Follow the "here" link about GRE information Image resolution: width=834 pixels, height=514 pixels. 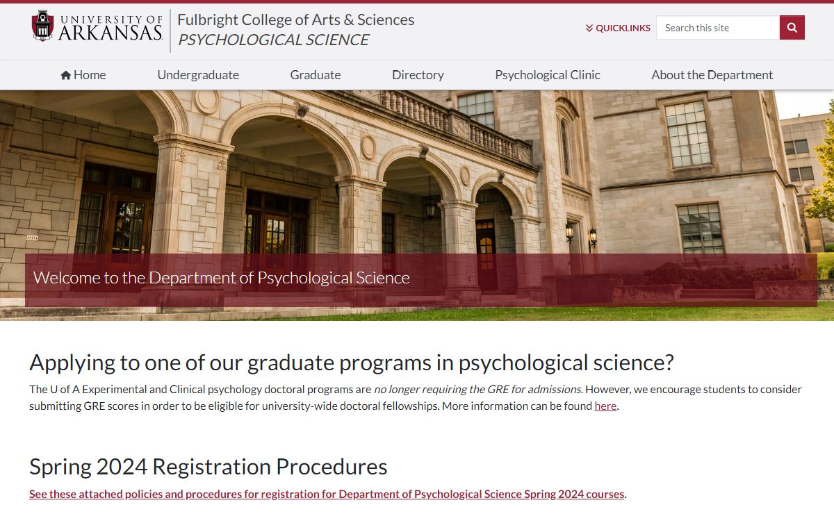tap(605, 406)
